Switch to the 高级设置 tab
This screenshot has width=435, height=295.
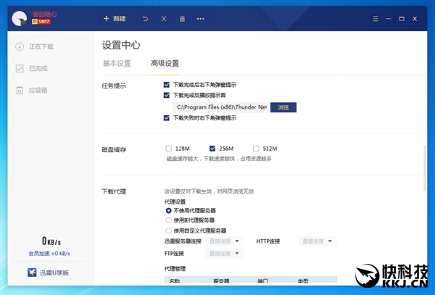point(165,64)
